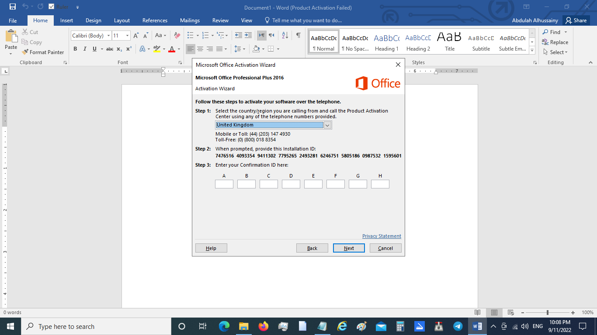Screen dimensions: 597x335
Task: Open the font size dropdown
Action: click(x=127, y=36)
